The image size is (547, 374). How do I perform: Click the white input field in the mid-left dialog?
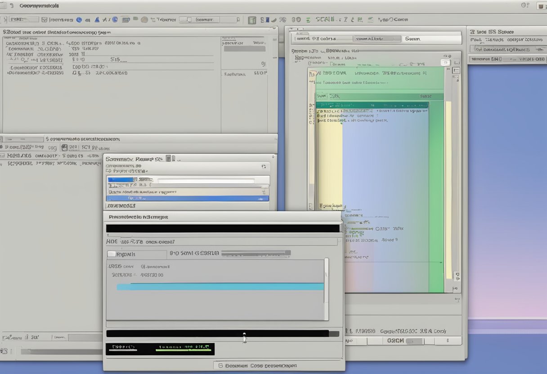(x=207, y=181)
